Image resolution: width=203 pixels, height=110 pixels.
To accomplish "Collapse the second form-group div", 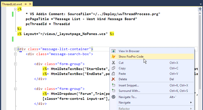I will point(15,89).
